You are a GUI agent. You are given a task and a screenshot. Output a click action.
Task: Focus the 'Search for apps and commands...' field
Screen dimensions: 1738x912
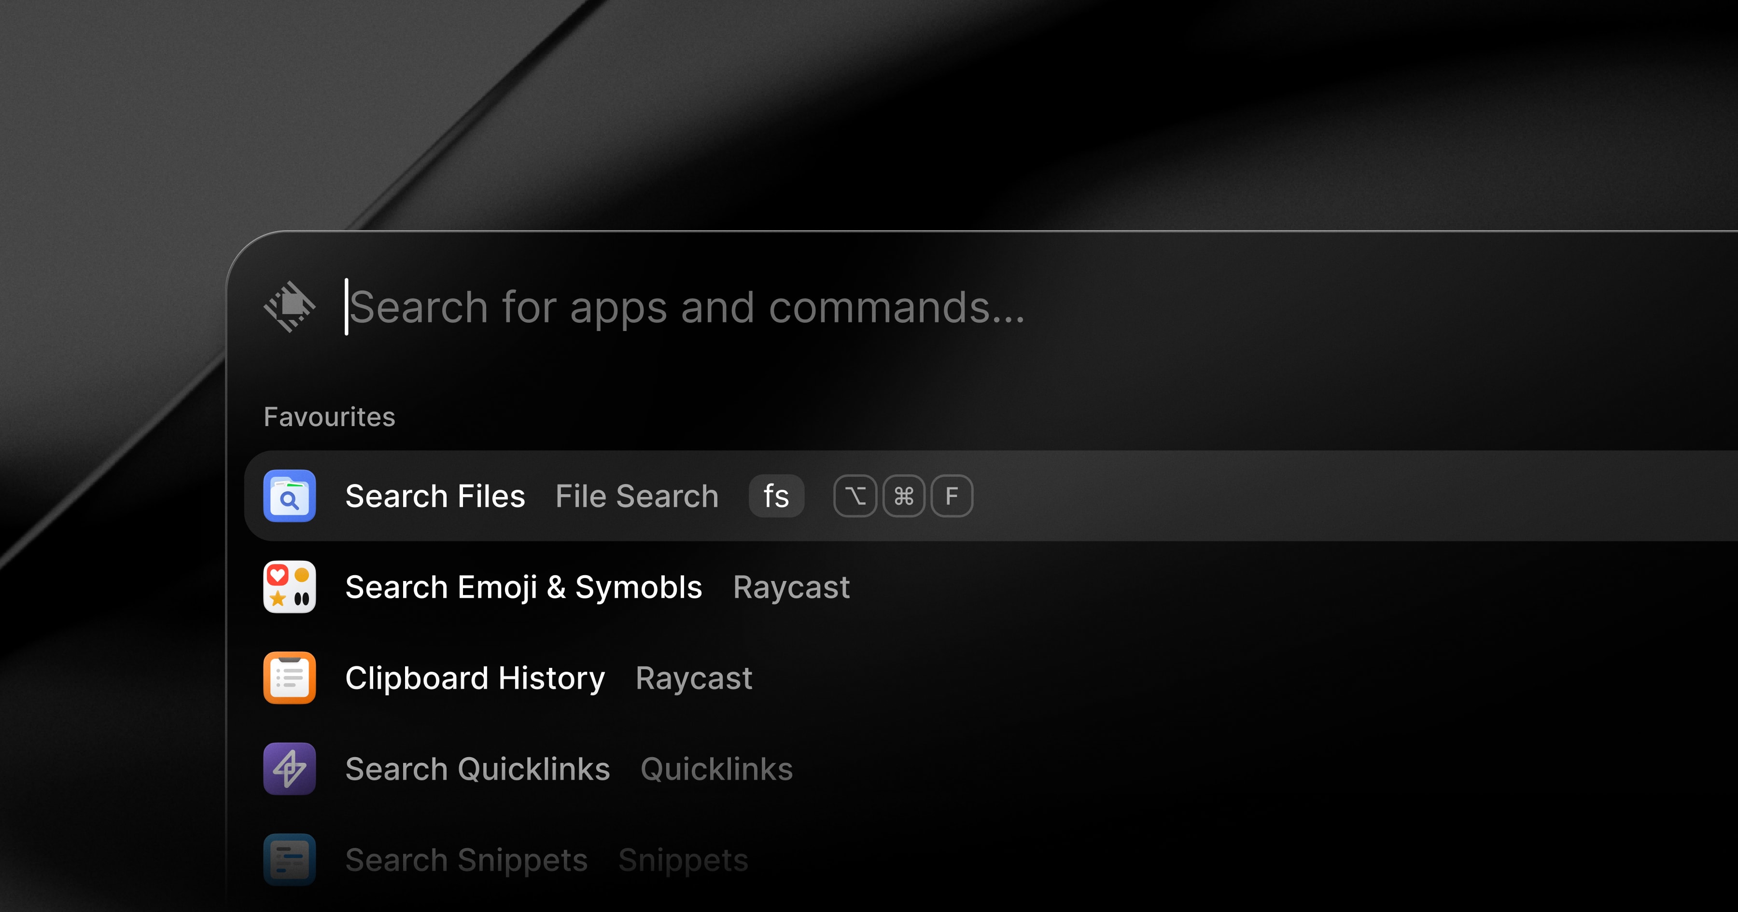pyautogui.click(x=686, y=307)
